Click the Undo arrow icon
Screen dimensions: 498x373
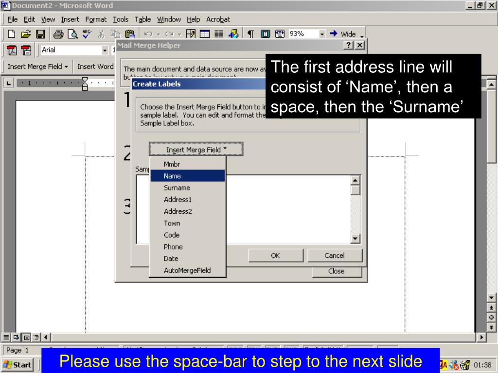click(148, 34)
